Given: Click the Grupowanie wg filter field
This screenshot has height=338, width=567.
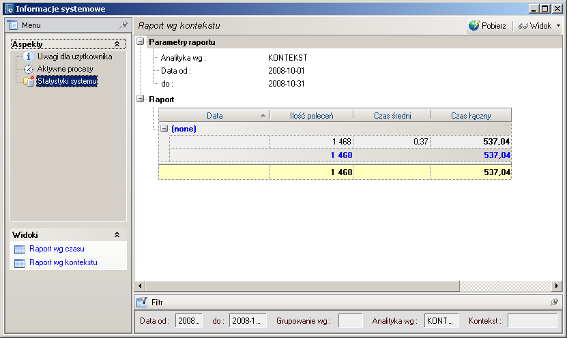Looking at the screenshot, I should (x=351, y=321).
